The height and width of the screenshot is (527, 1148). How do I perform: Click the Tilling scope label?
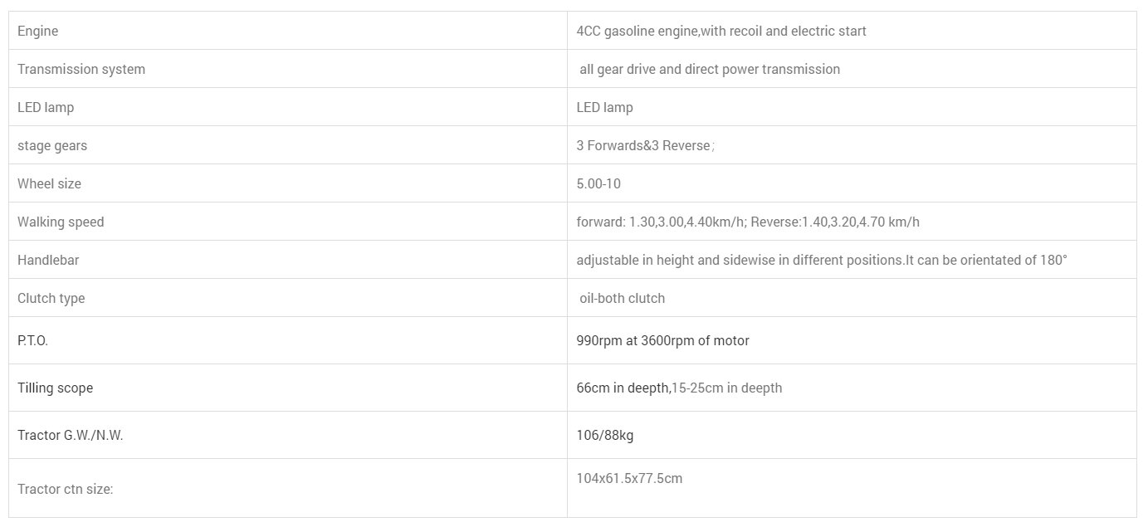(x=56, y=388)
